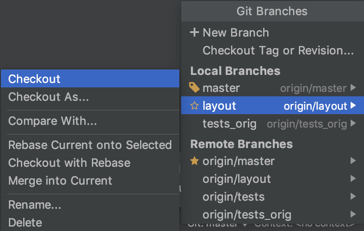Unfavorite origin/master using its filled star
This screenshot has width=364, height=231.
(194, 161)
